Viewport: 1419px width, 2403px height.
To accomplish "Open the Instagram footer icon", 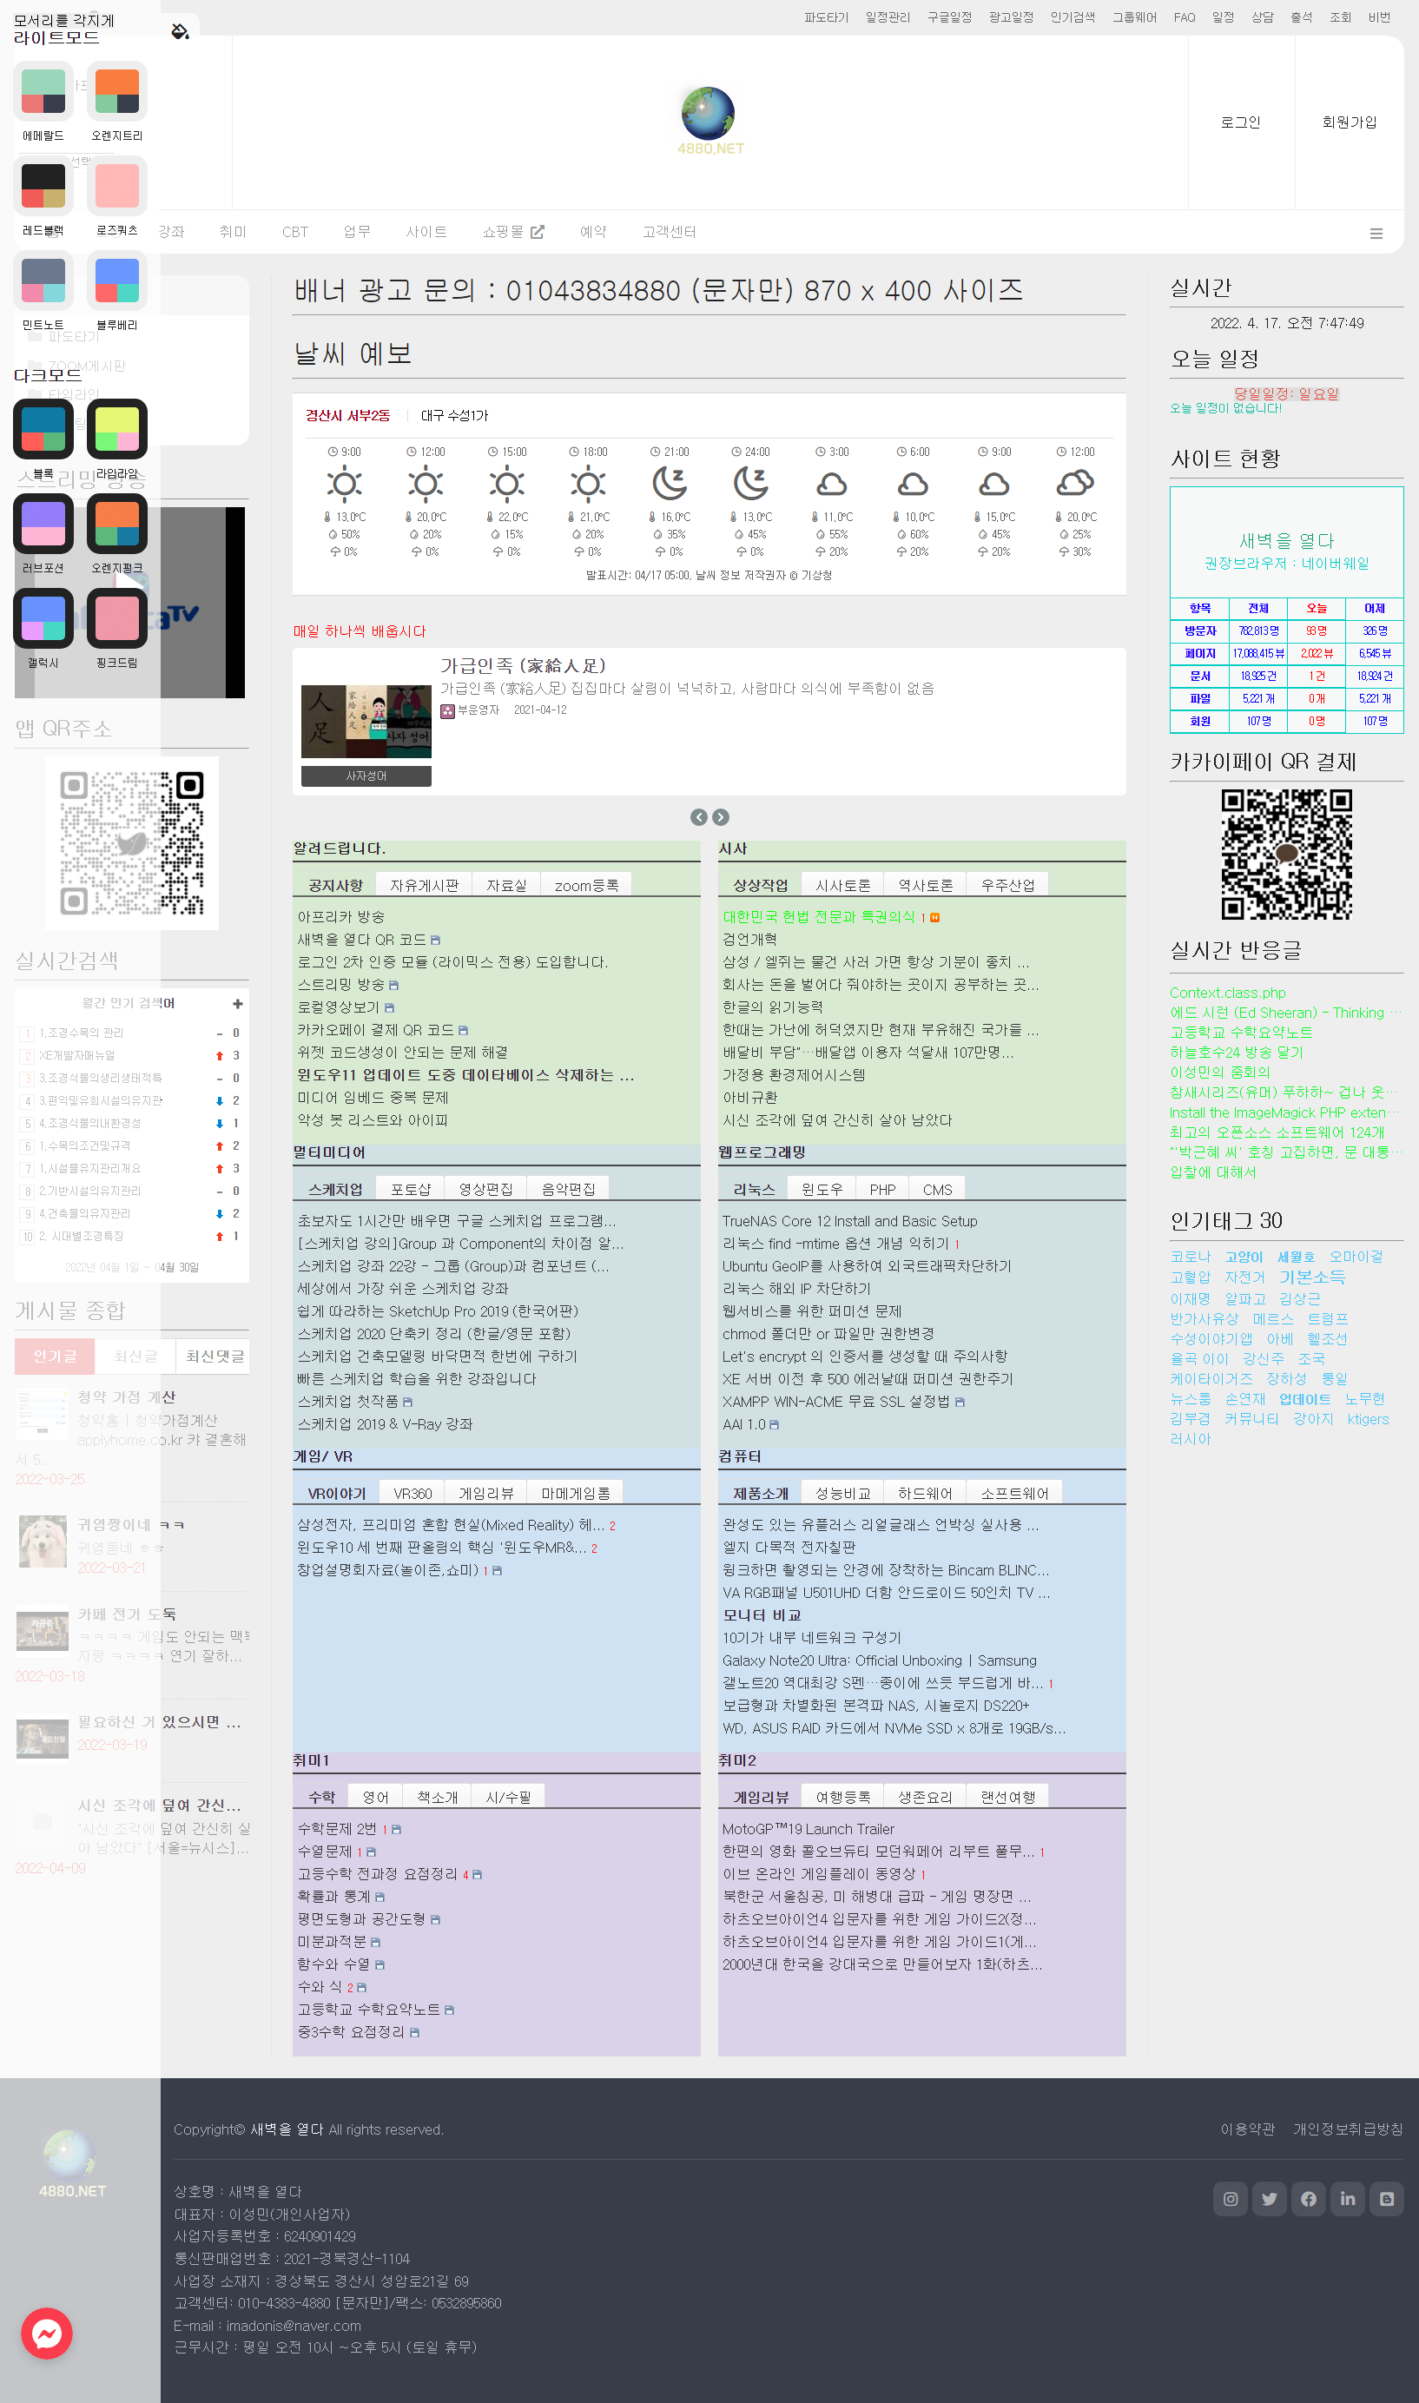I will click(x=1231, y=2198).
